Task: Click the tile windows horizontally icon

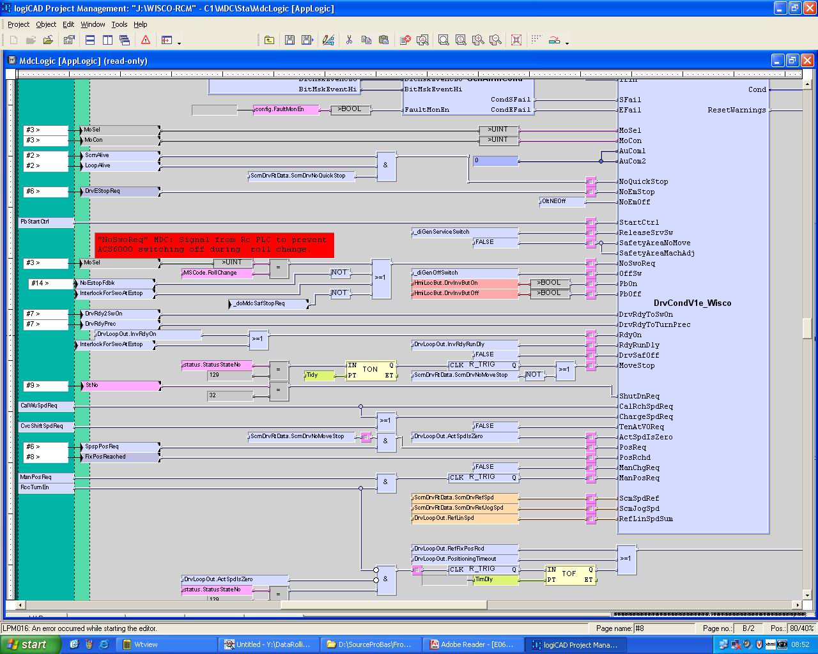Action: point(90,40)
